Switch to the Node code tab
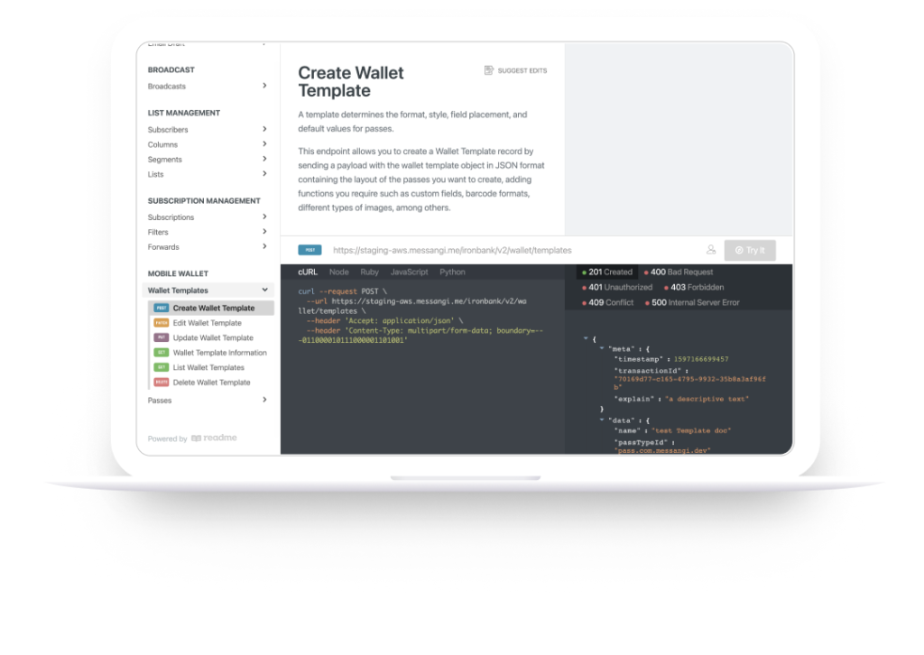924x655 pixels. pyautogui.click(x=338, y=272)
